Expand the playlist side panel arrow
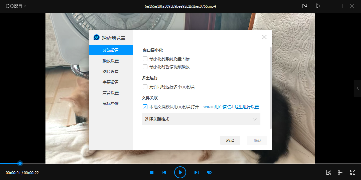 (x=358, y=88)
